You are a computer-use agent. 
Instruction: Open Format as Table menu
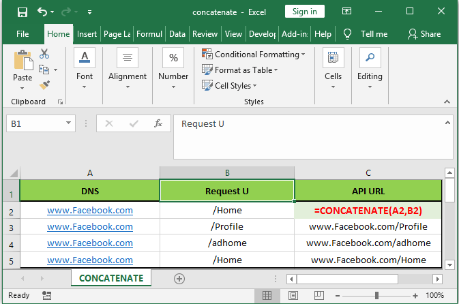point(240,70)
